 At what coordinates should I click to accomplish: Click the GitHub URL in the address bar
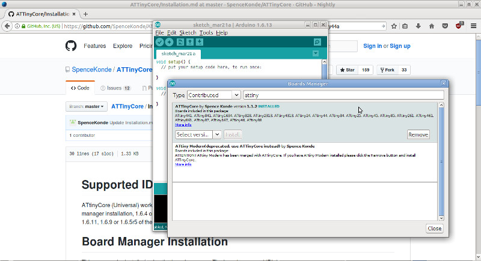[108, 26]
